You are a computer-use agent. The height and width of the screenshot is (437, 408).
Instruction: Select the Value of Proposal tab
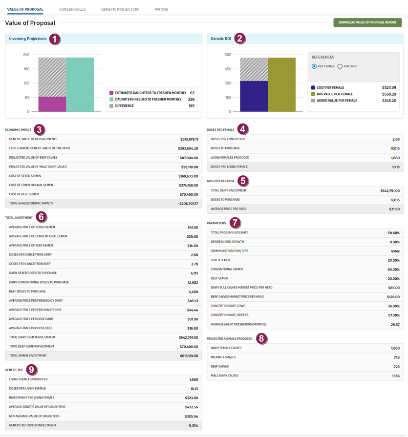[25, 9]
